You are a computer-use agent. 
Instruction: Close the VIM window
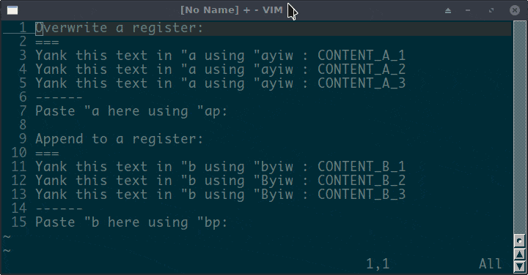(x=515, y=10)
